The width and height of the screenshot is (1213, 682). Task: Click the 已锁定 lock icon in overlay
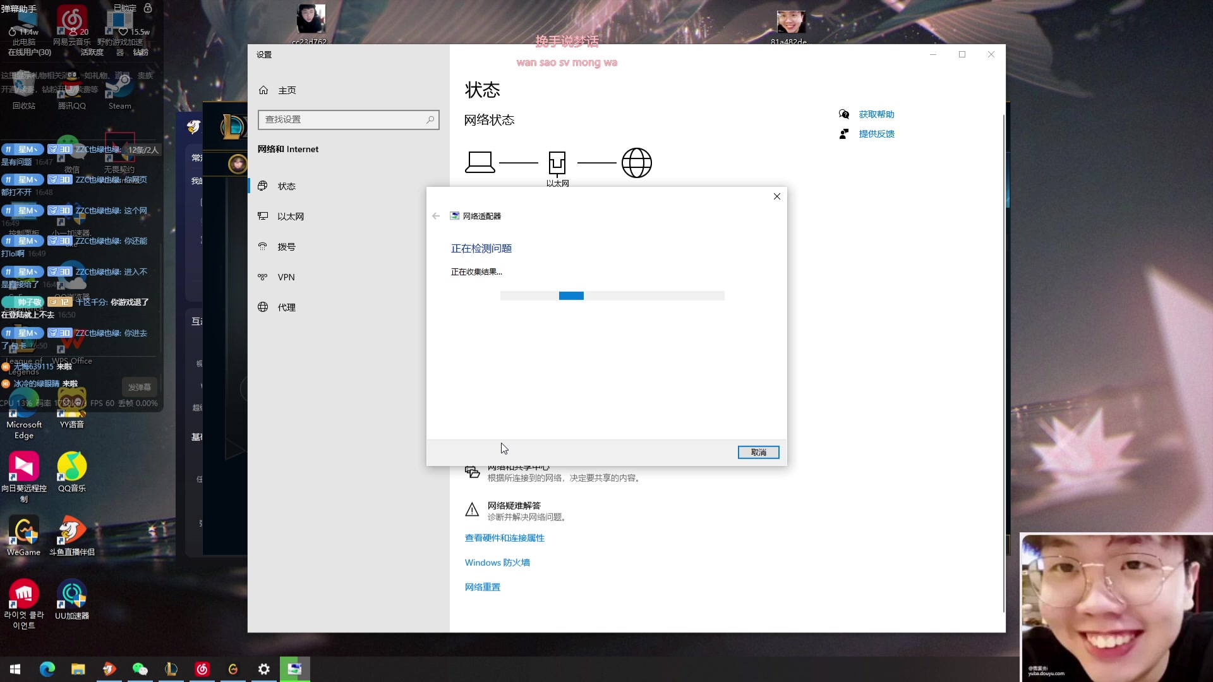point(148,8)
